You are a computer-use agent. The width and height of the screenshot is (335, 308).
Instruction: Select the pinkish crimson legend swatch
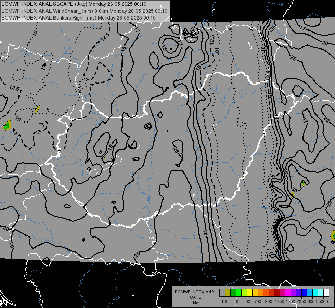pyautogui.click(x=282, y=293)
